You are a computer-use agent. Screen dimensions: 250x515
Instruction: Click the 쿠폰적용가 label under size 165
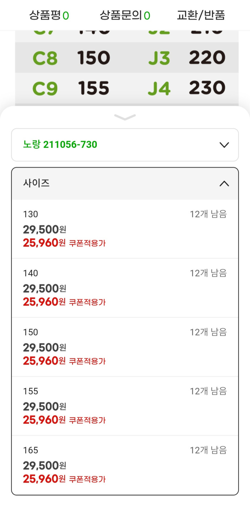click(x=87, y=479)
